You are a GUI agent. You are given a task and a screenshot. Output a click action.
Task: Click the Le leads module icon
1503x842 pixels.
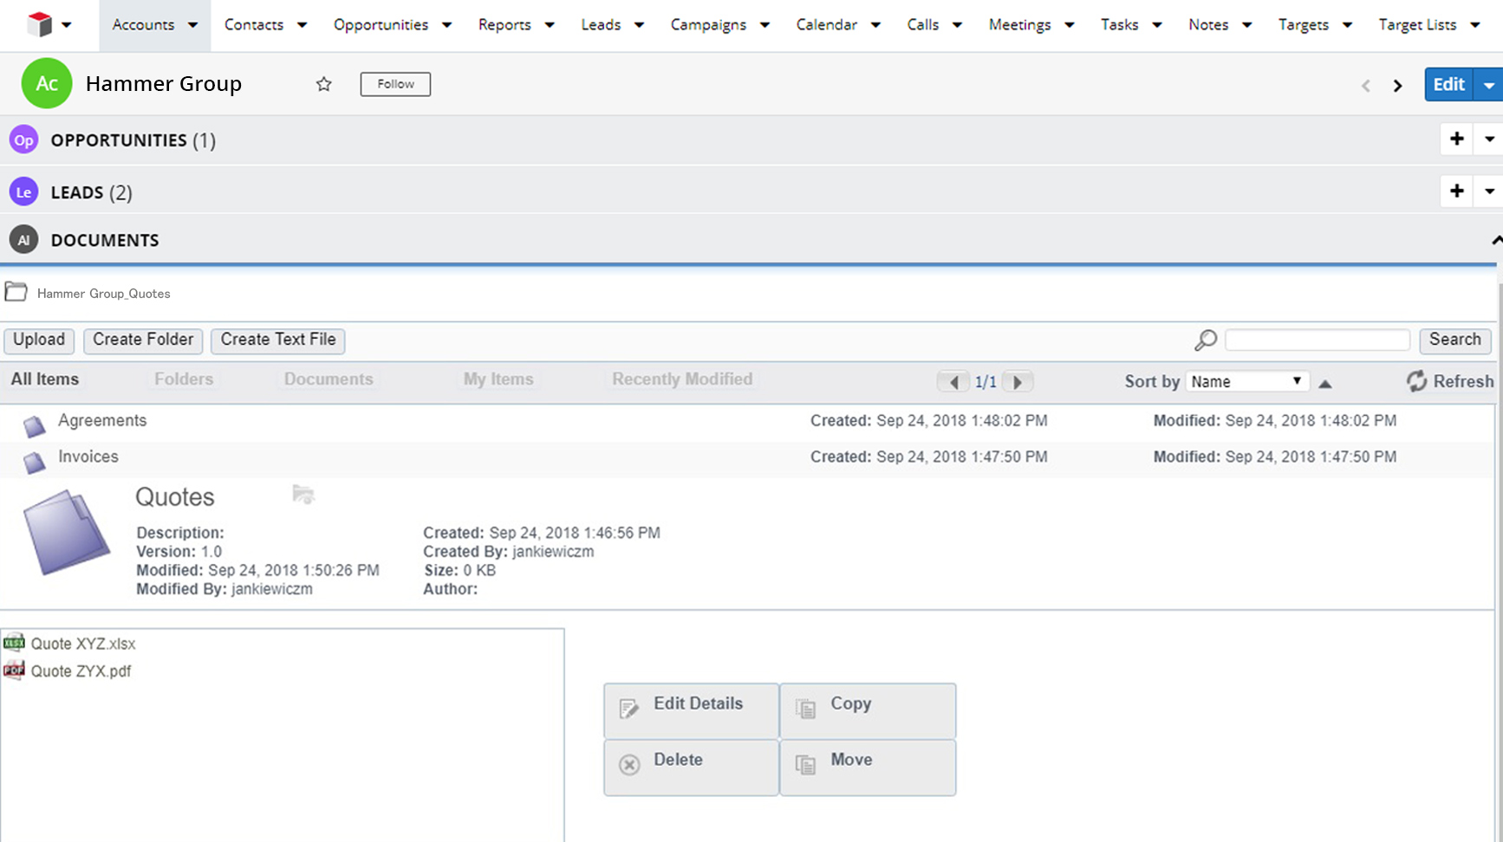click(x=23, y=192)
